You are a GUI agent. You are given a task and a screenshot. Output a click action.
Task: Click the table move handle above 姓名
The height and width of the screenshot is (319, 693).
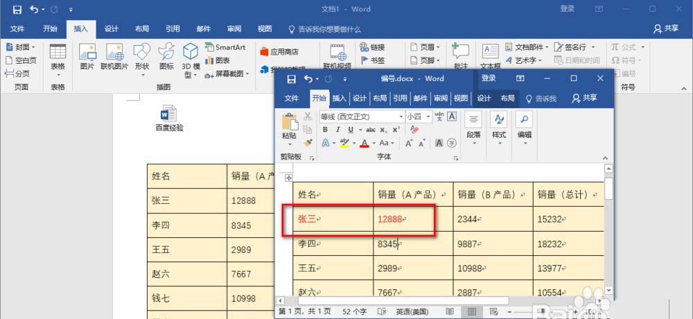(x=289, y=178)
